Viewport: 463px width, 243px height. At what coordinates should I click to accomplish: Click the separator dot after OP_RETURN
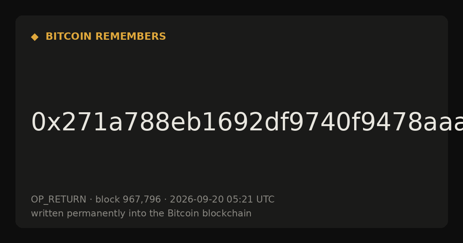(x=91, y=200)
